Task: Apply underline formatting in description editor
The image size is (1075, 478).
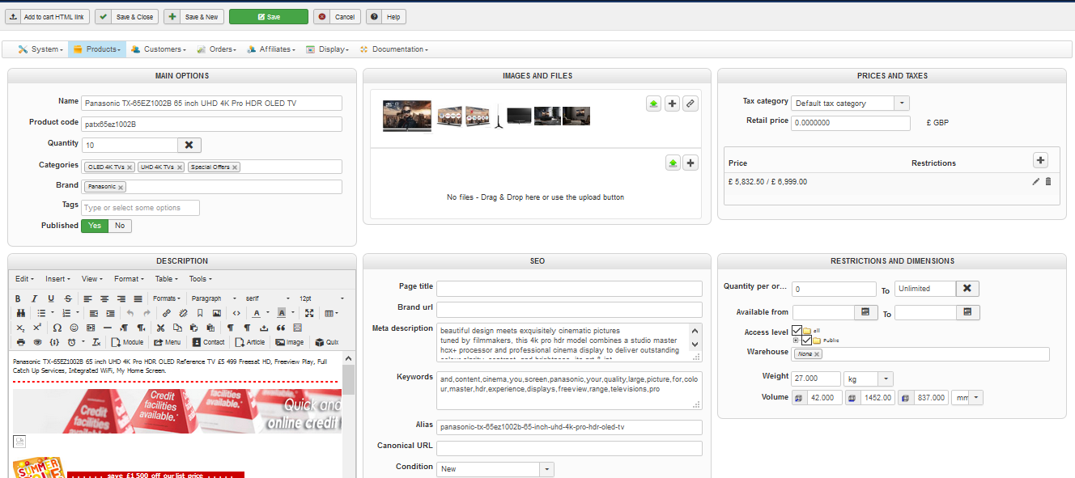Action: click(51, 298)
